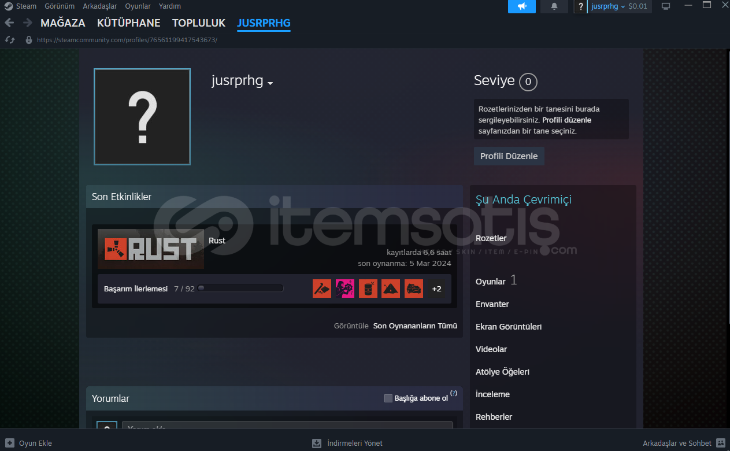730x451 pixels.
Task: Click the question mark profile avatar
Action: coord(142,117)
